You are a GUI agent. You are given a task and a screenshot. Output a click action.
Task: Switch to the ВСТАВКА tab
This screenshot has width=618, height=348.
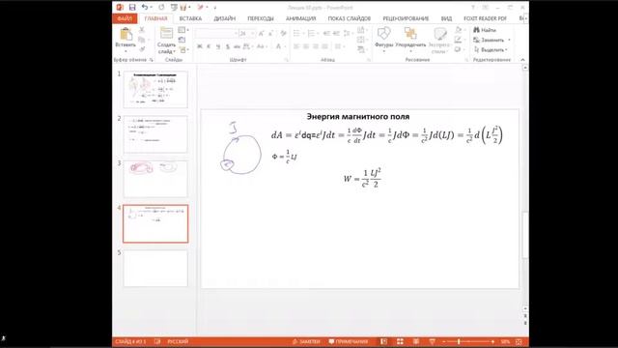click(190, 18)
